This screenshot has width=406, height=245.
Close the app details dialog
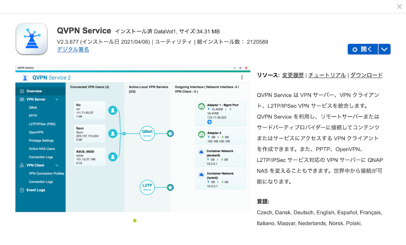pyautogui.click(x=399, y=6)
